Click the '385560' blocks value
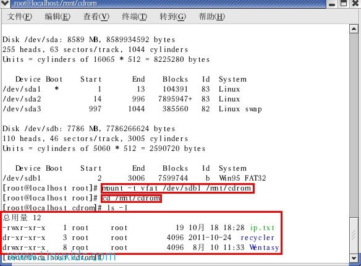The width and height of the screenshot is (361, 266). [x=175, y=109]
